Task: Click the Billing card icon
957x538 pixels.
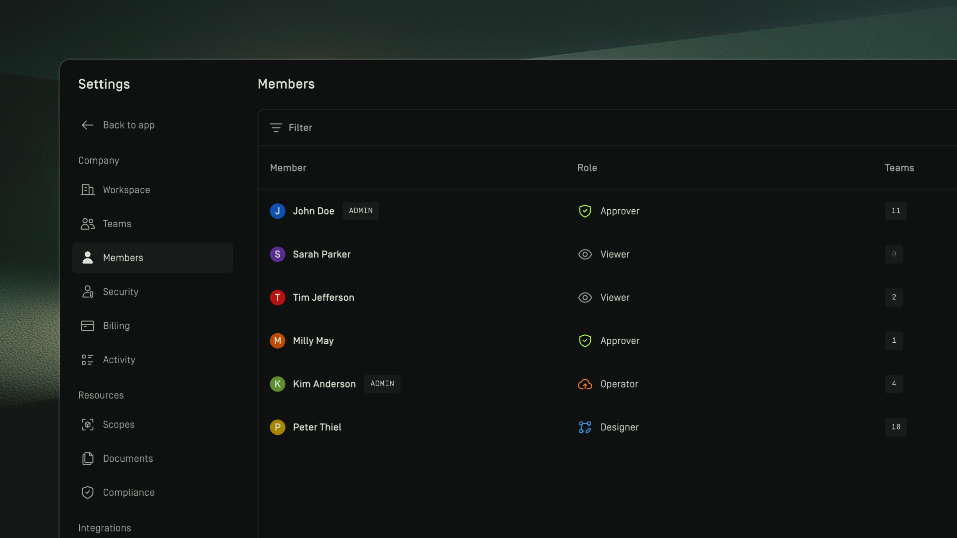Action: point(88,326)
